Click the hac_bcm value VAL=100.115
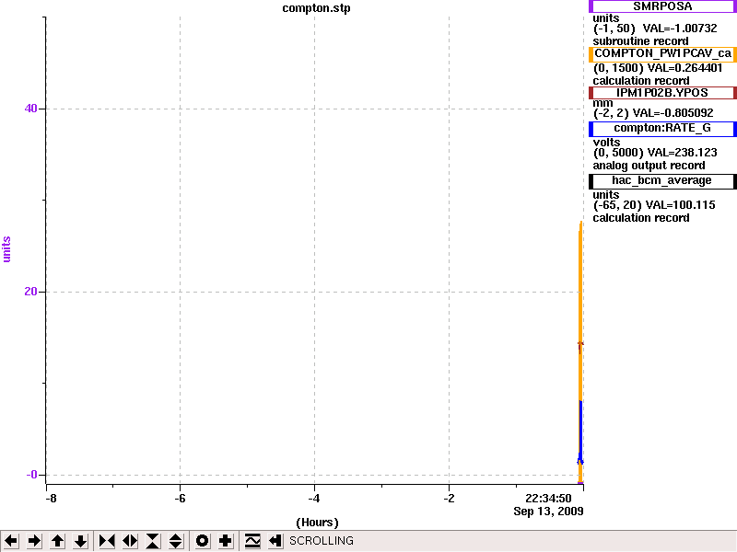Screen dimensions: 737x552 tap(680, 205)
